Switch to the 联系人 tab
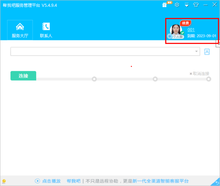Screen dimensions: 220x186 pos(46,30)
